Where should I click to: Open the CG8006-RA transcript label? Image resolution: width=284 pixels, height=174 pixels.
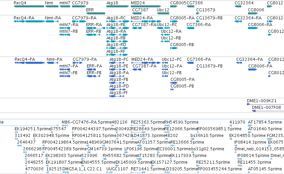click(260, 25)
